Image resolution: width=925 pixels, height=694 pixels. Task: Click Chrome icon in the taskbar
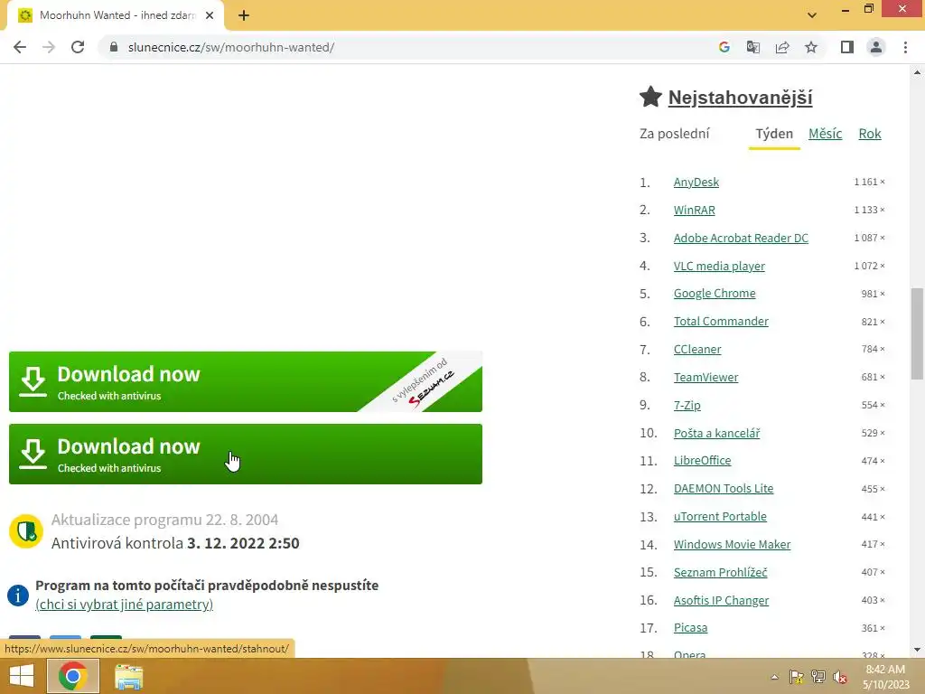point(72,676)
